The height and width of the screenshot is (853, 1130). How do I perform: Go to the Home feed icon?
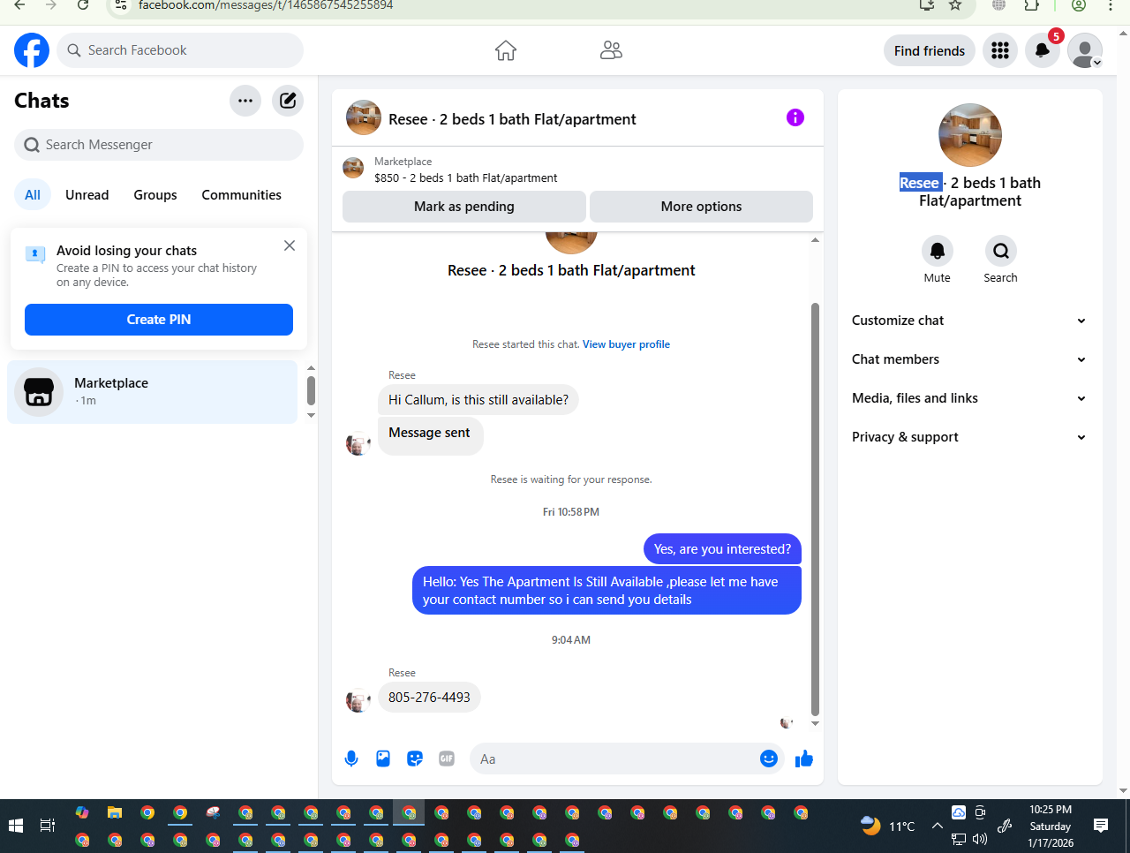pos(506,50)
